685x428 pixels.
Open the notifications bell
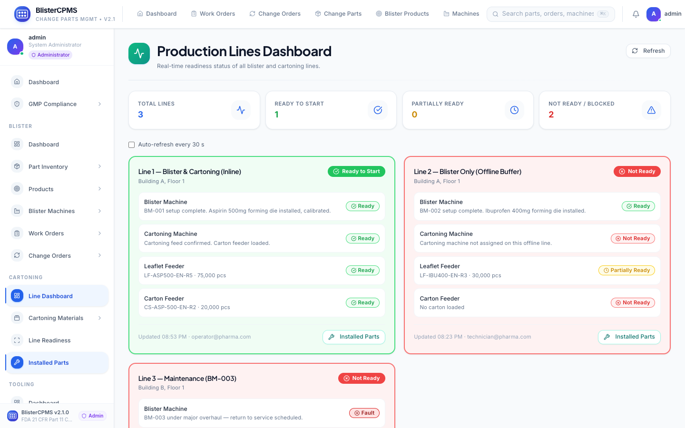[x=636, y=14]
